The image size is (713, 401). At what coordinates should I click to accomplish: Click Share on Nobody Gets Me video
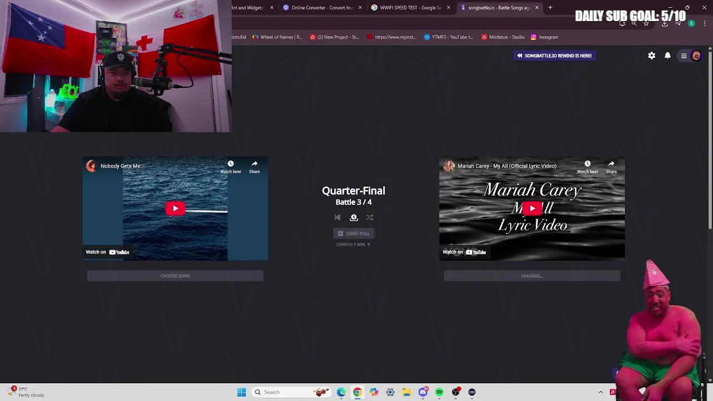(x=255, y=167)
